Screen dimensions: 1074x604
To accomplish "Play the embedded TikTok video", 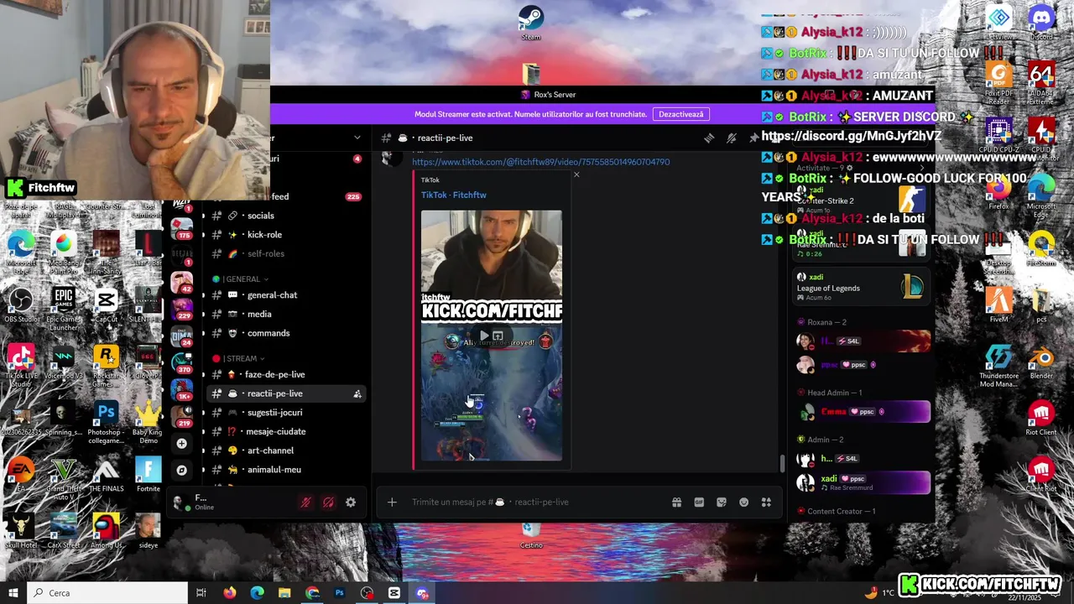I will (483, 336).
